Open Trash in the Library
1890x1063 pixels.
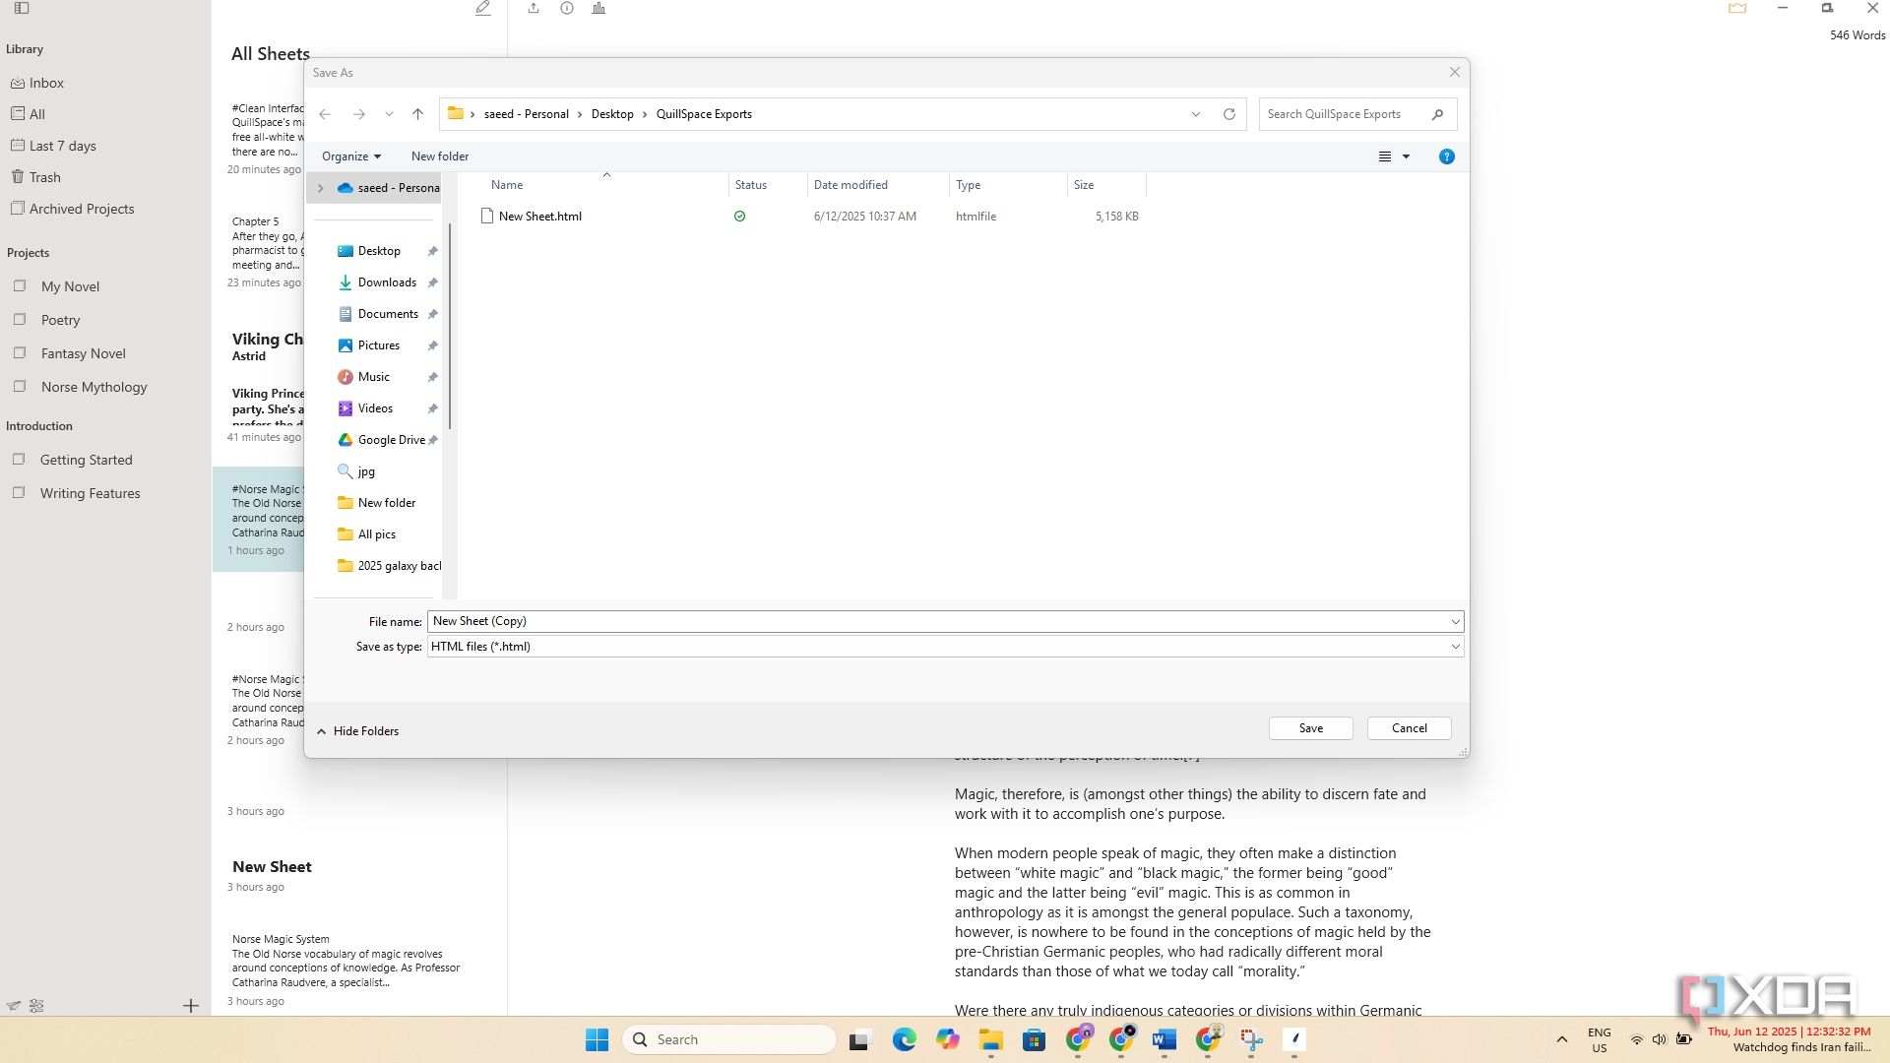point(35,177)
